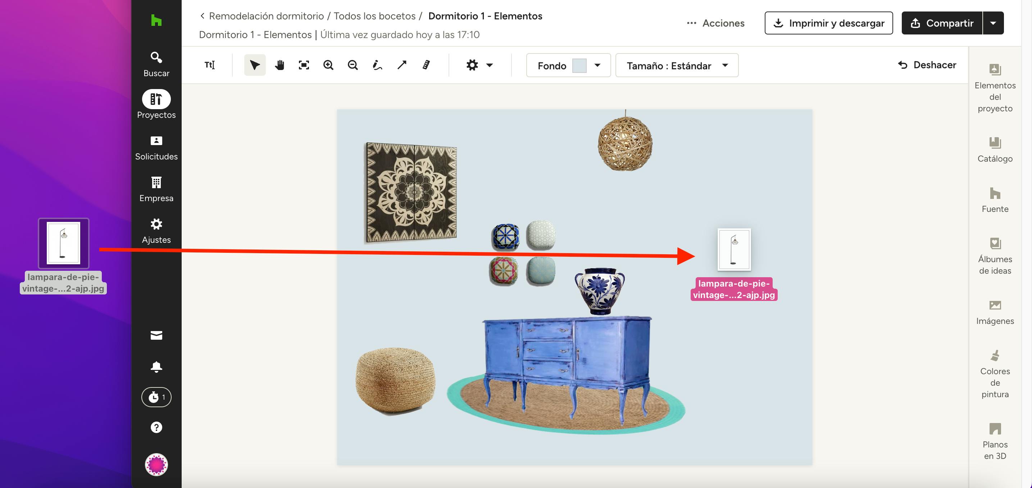Click the Fondo color swatch
1032x488 pixels.
point(579,65)
